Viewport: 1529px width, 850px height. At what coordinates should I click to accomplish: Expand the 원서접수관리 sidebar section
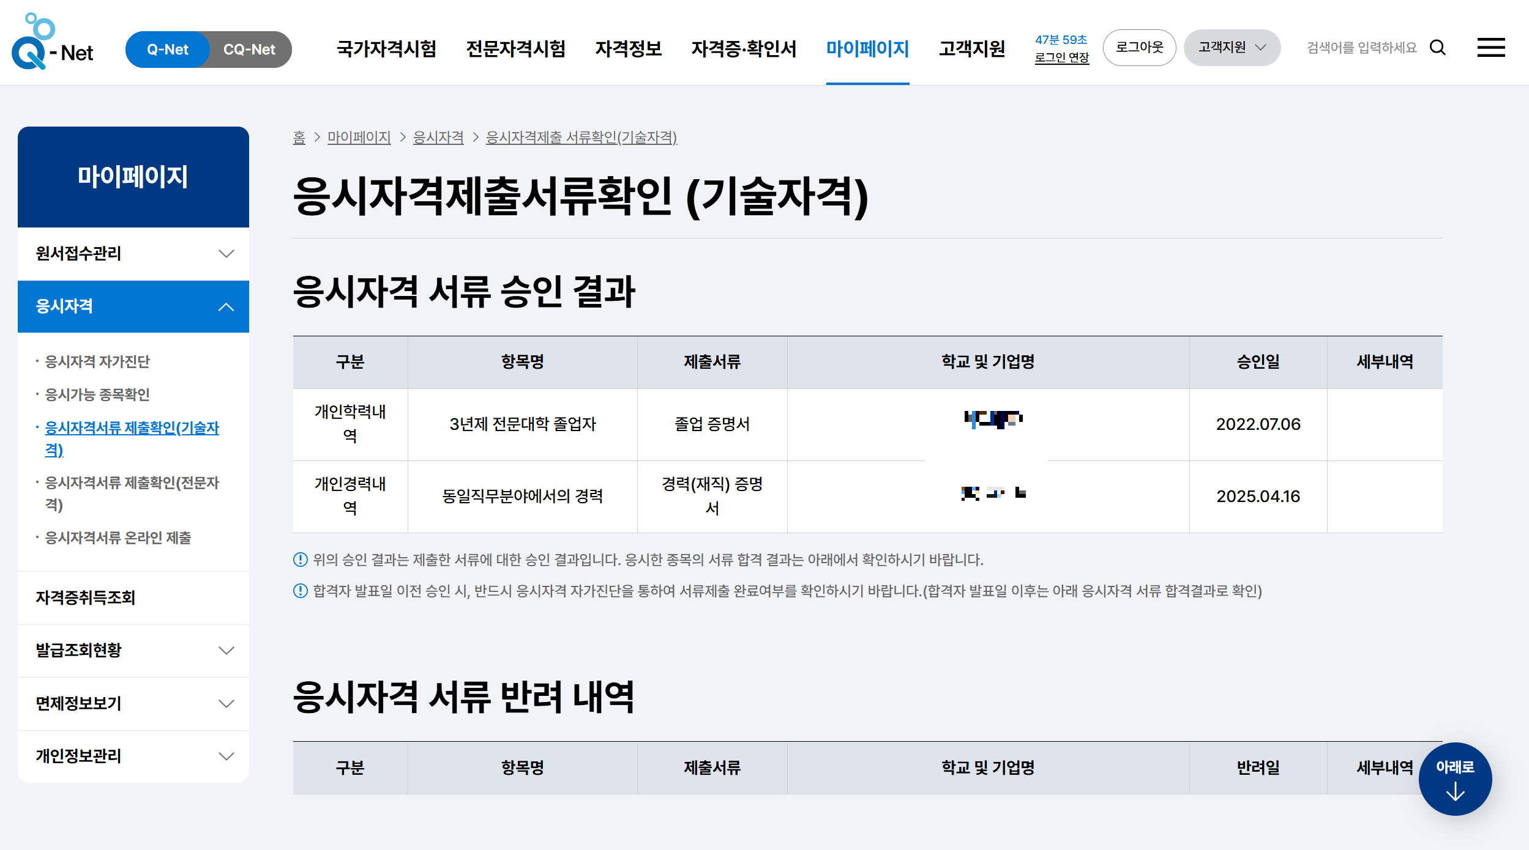click(x=133, y=254)
